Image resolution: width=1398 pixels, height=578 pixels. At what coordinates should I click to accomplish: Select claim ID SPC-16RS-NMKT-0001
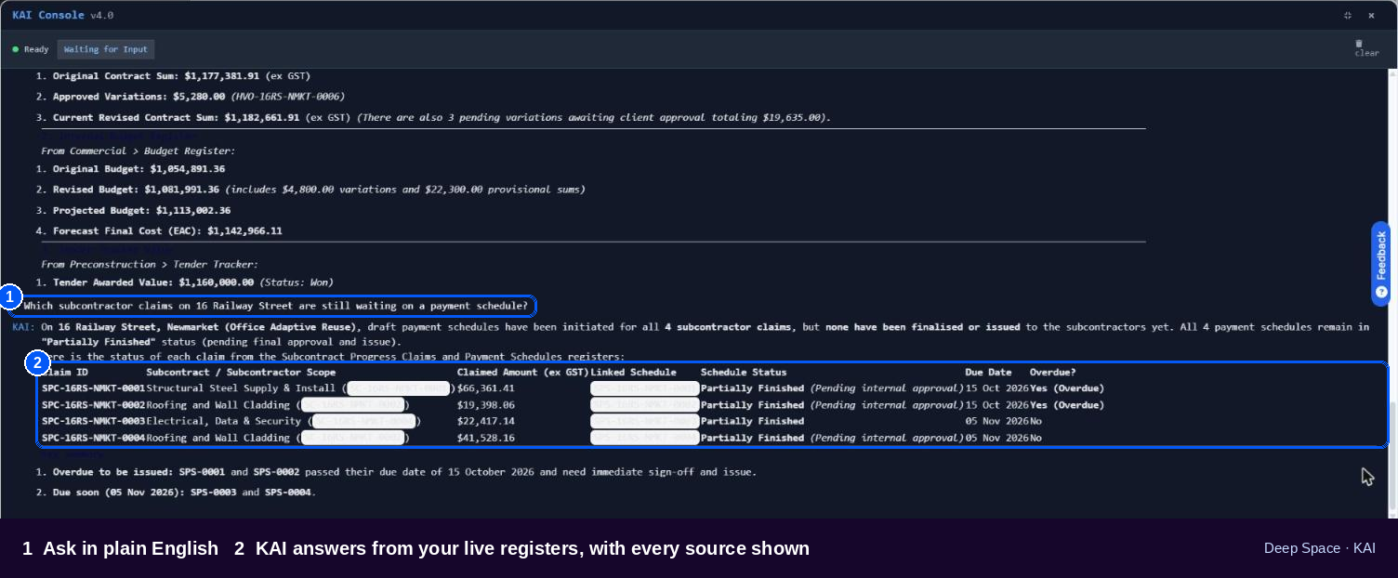pos(94,388)
